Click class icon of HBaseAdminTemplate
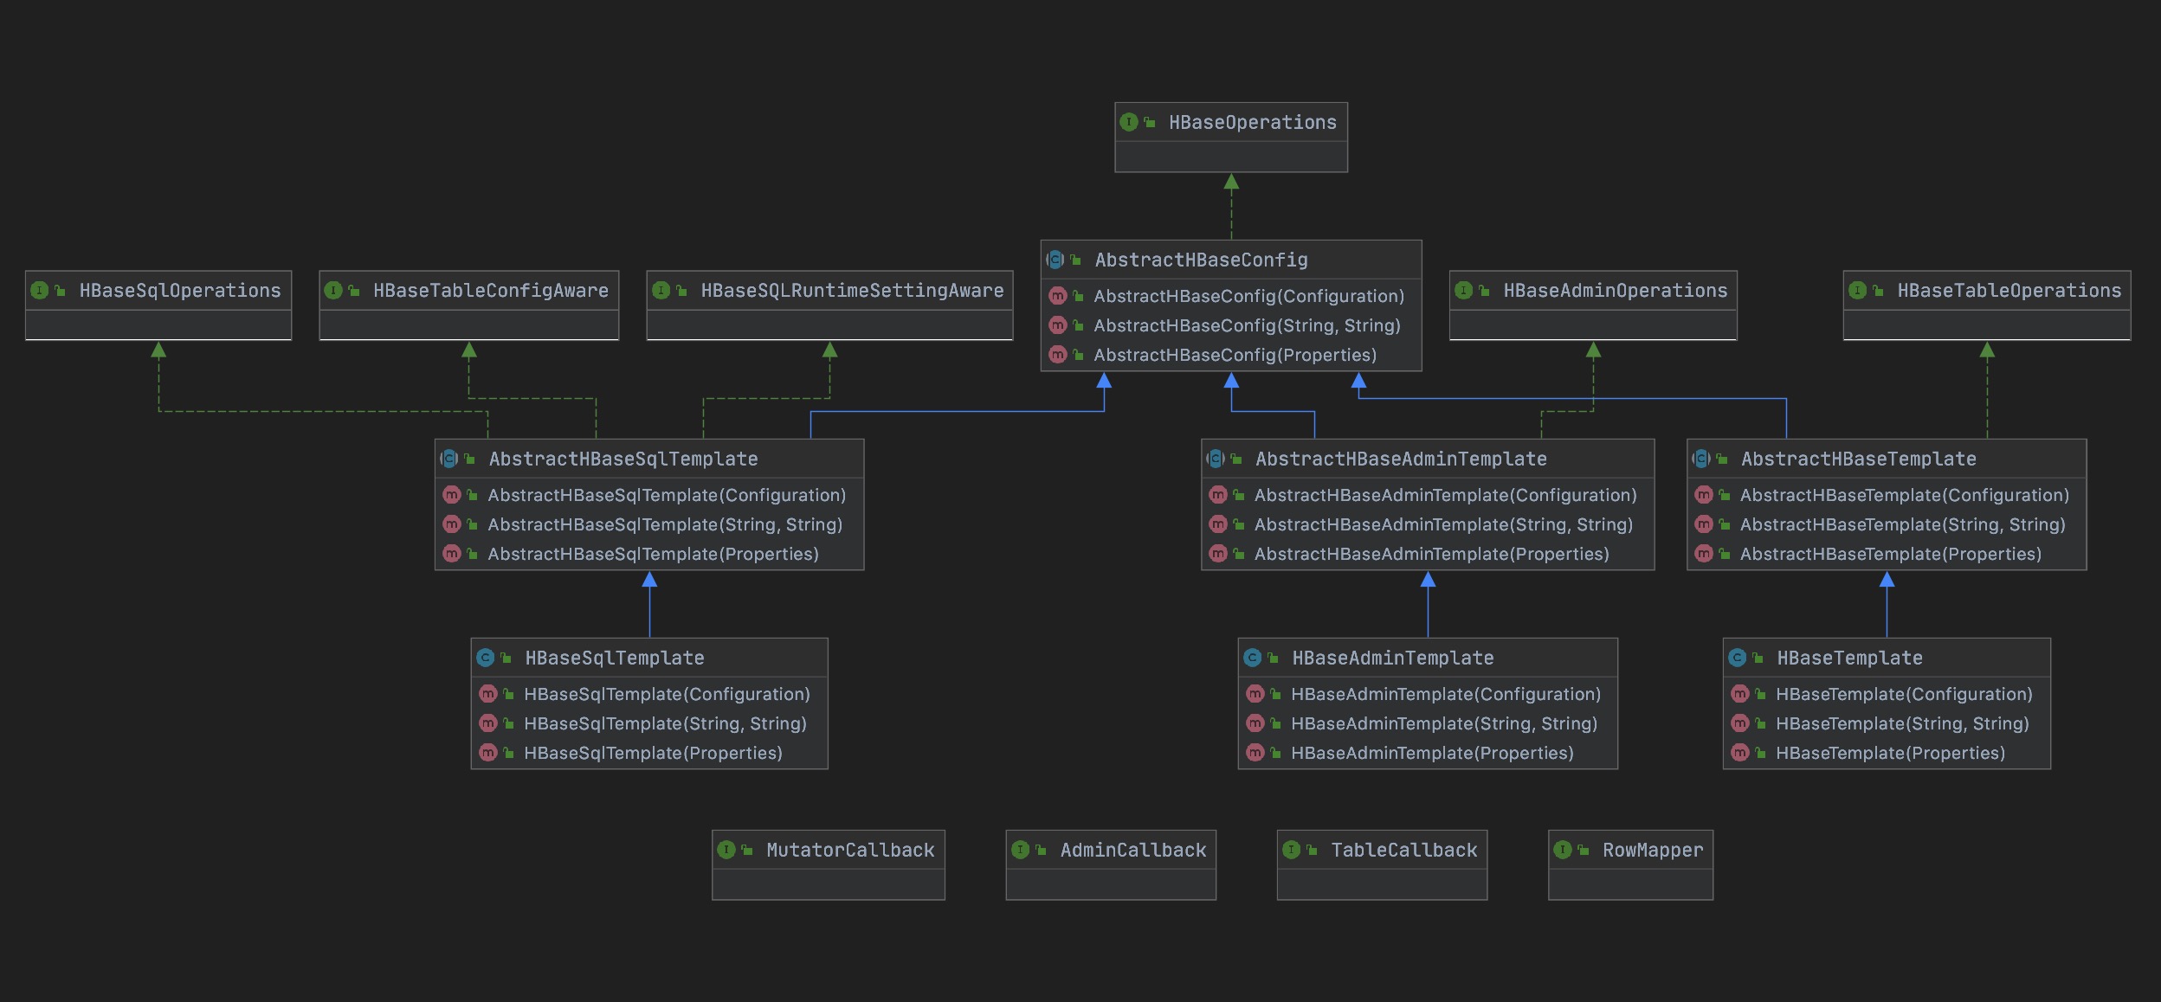 coord(1252,658)
